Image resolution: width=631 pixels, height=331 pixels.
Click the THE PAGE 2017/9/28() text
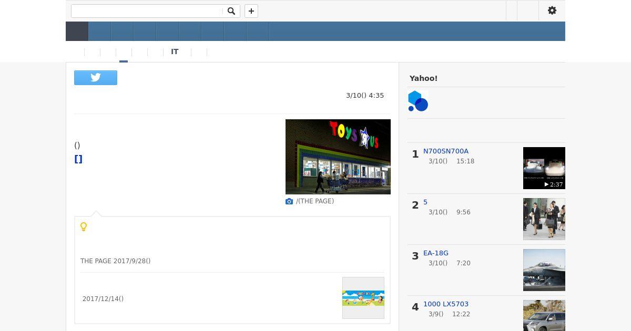click(116, 261)
